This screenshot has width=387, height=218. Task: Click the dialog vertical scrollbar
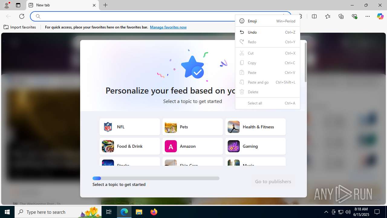(305, 62)
